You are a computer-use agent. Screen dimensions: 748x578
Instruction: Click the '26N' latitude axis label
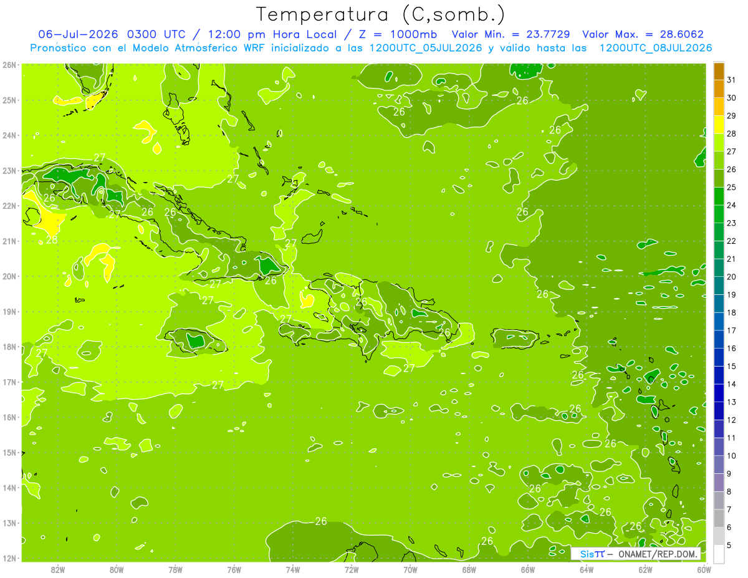(x=10, y=65)
